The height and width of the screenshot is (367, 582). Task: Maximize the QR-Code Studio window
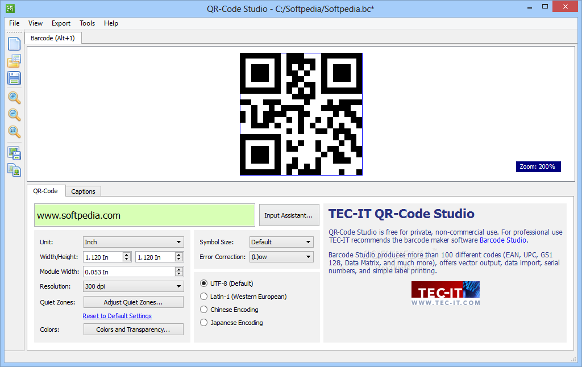coord(545,7)
